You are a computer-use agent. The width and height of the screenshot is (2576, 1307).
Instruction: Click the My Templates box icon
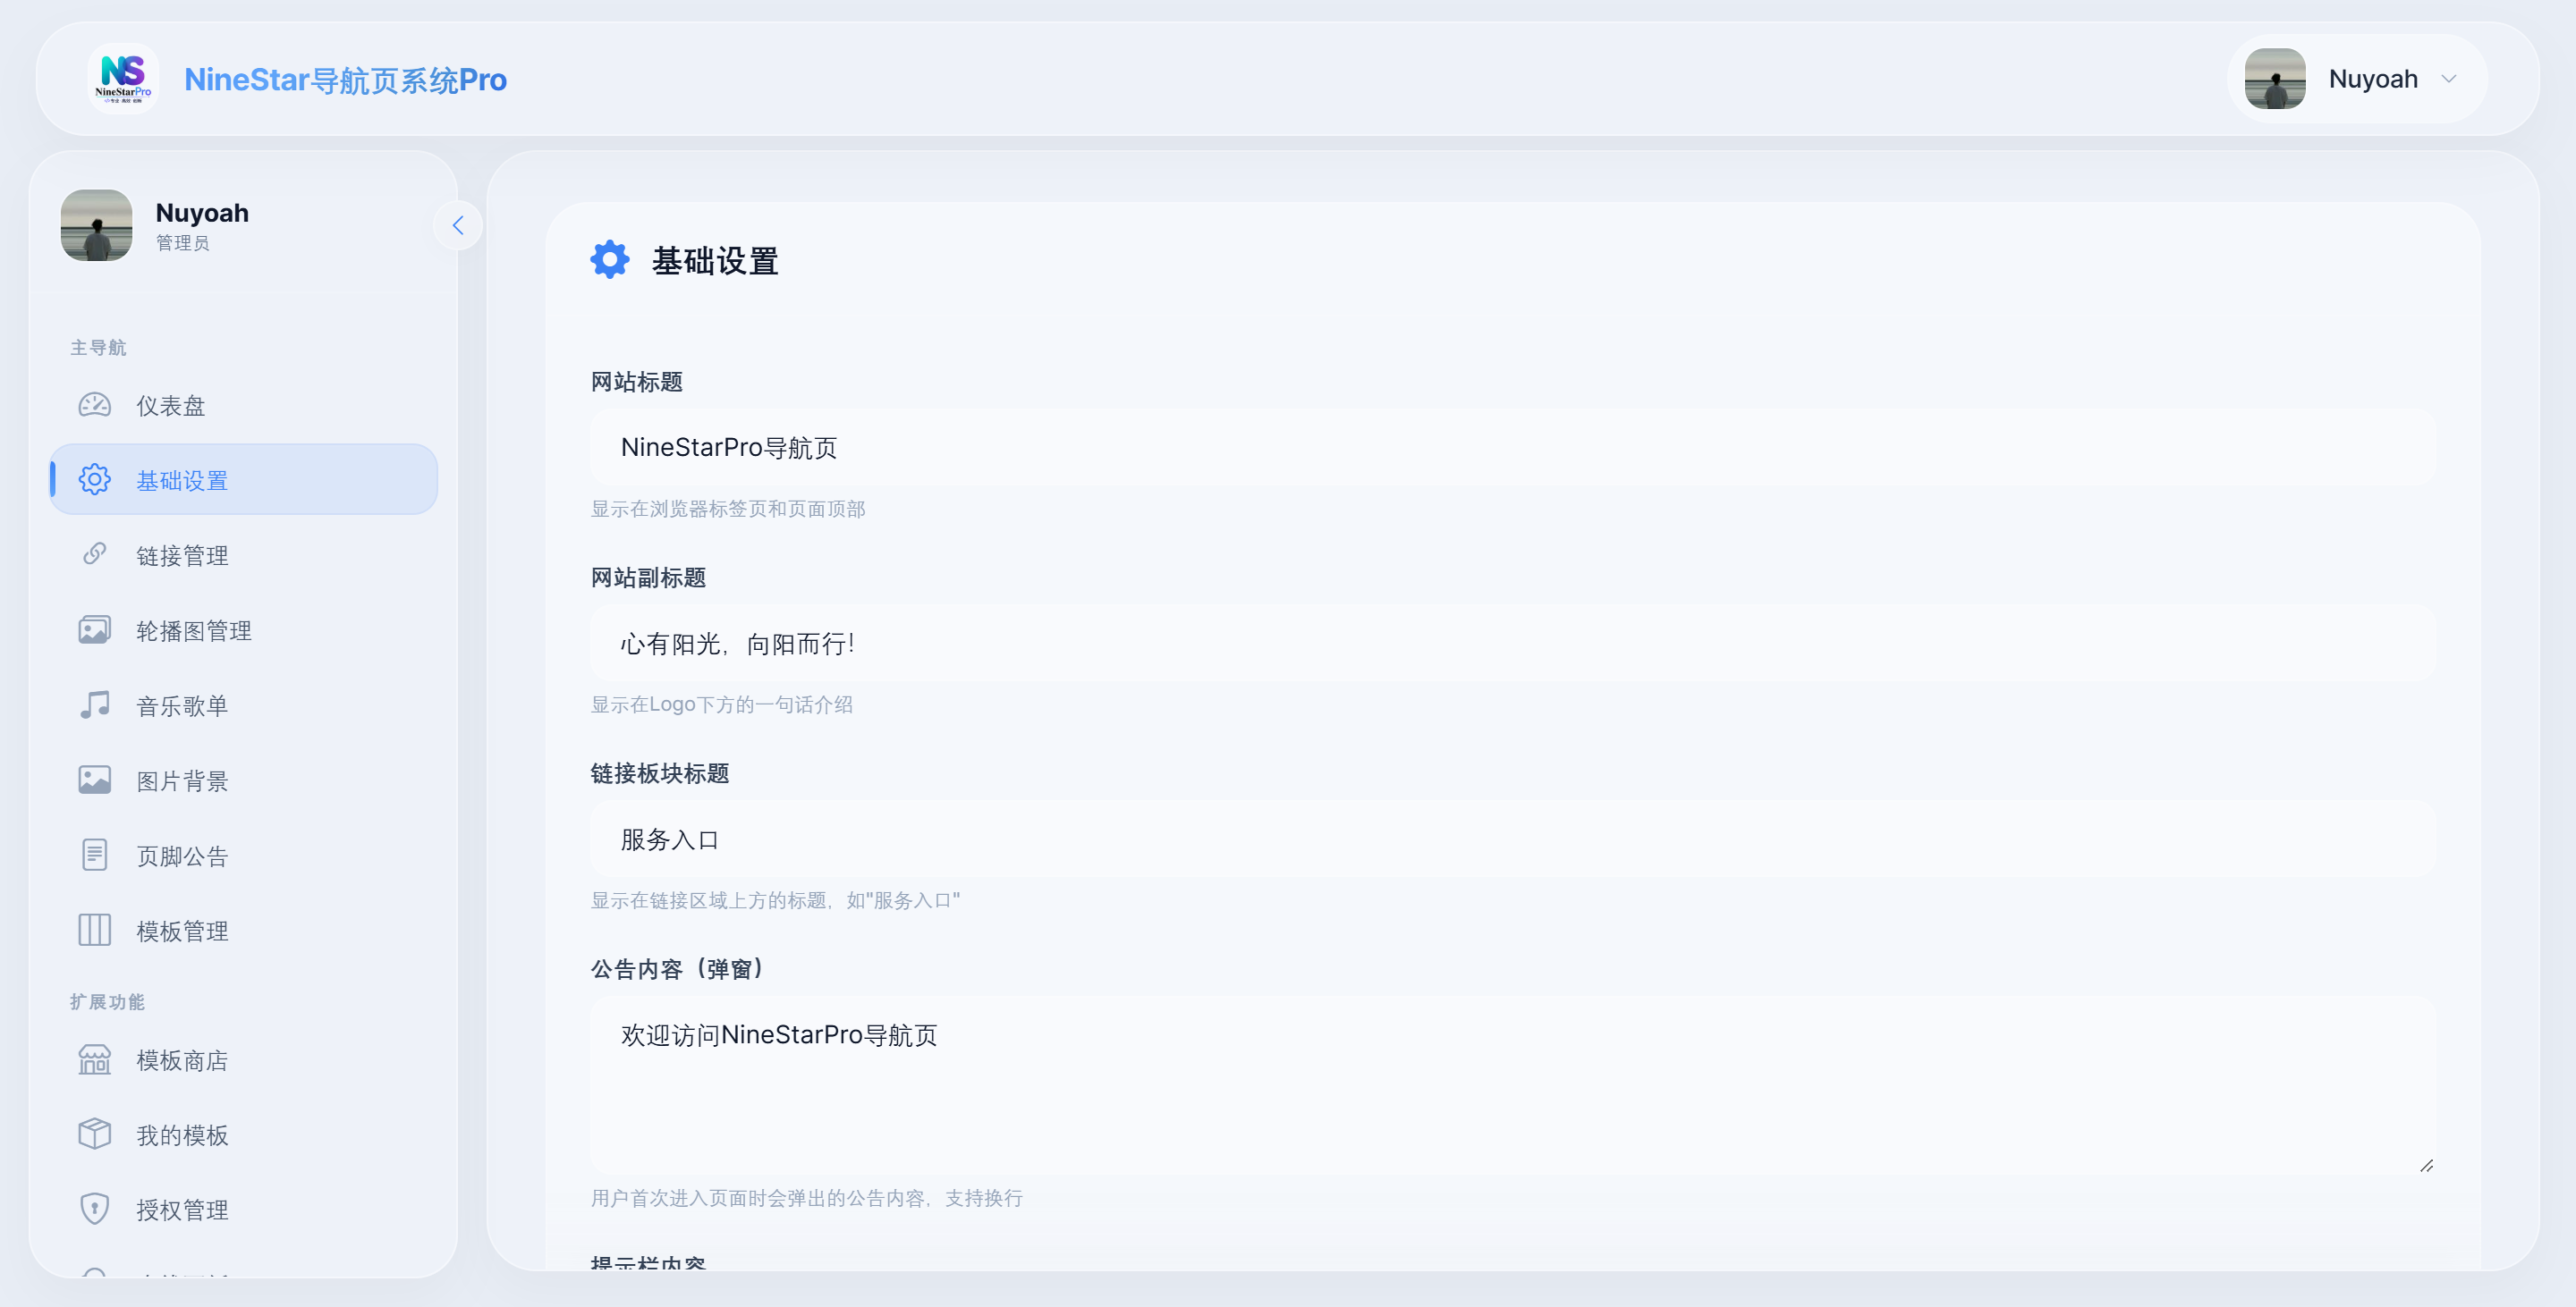tap(95, 1134)
